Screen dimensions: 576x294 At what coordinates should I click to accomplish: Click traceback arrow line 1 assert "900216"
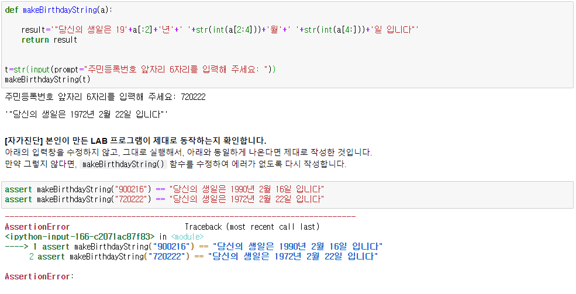click(194, 246)
